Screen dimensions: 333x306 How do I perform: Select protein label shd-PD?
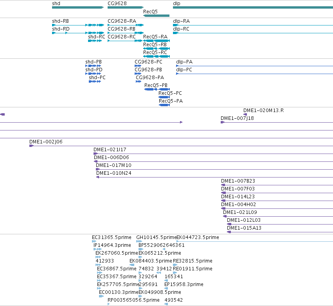(x=94, y=70)
